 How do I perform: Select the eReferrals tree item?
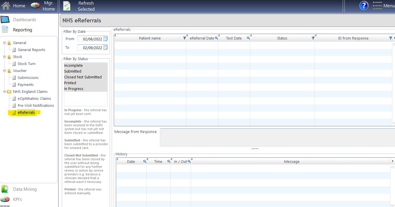click(26, 112)
